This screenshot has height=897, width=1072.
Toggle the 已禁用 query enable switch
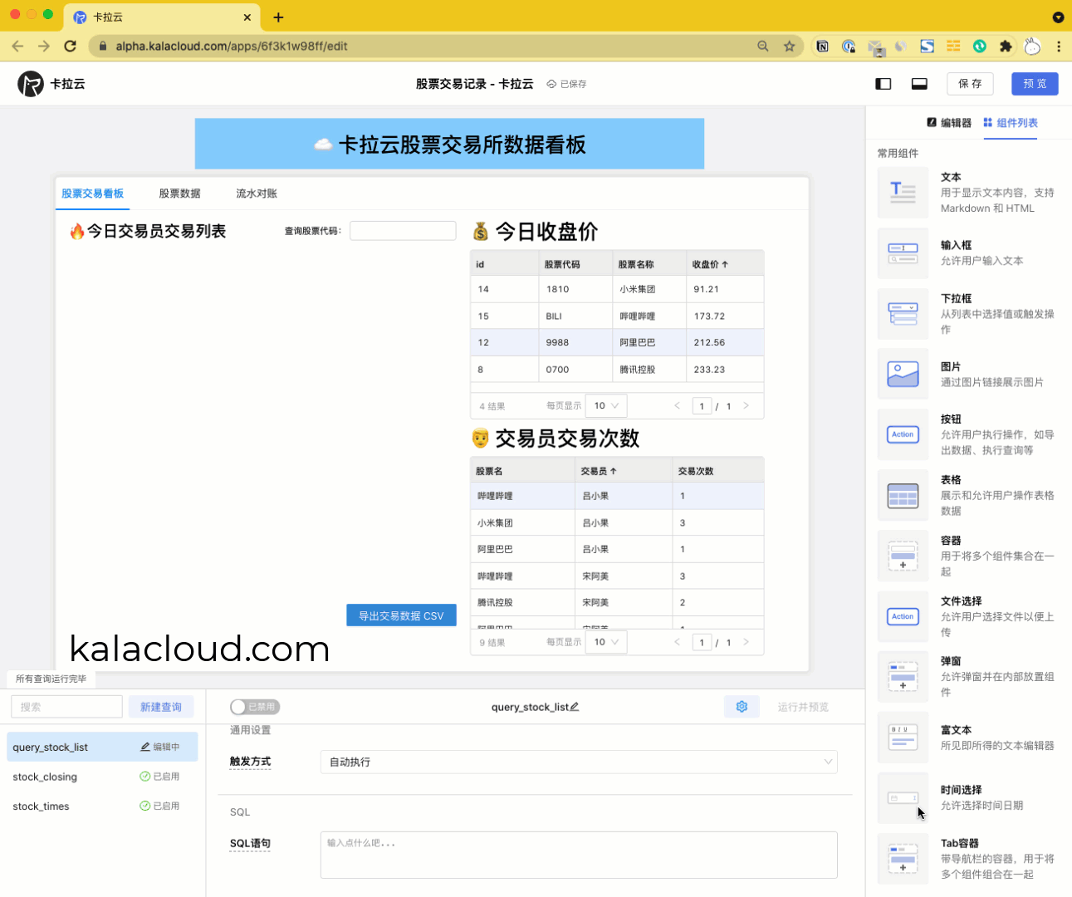pyautogui.click(x=255, y=707)
